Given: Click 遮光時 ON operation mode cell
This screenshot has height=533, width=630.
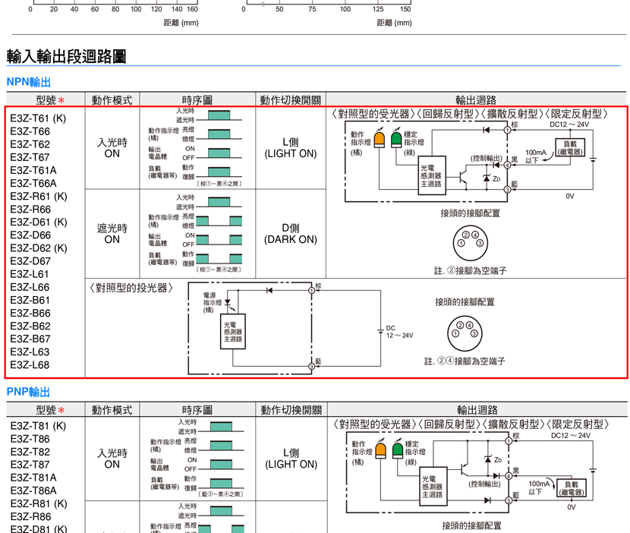Looking at the screenshot, I should pyautogui.click(x=112, y=234).
